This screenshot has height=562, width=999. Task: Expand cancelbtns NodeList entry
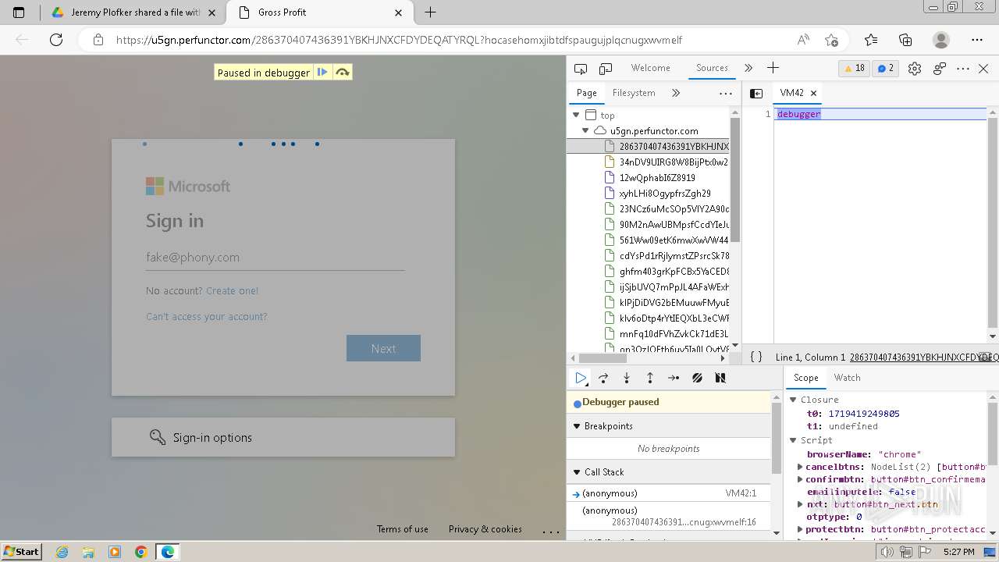[800, 467]
